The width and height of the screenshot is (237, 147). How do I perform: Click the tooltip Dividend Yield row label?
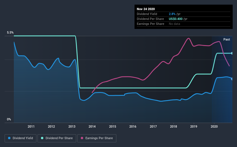click(147, 14)
